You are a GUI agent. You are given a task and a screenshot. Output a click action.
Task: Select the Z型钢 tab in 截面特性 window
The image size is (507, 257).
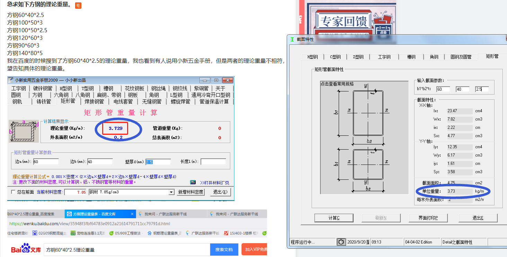coord(358,57)
